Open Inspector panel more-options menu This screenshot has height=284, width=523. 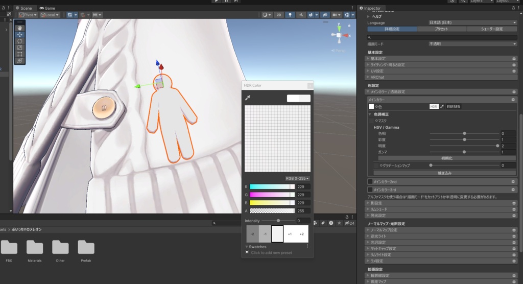pos(519,8)
